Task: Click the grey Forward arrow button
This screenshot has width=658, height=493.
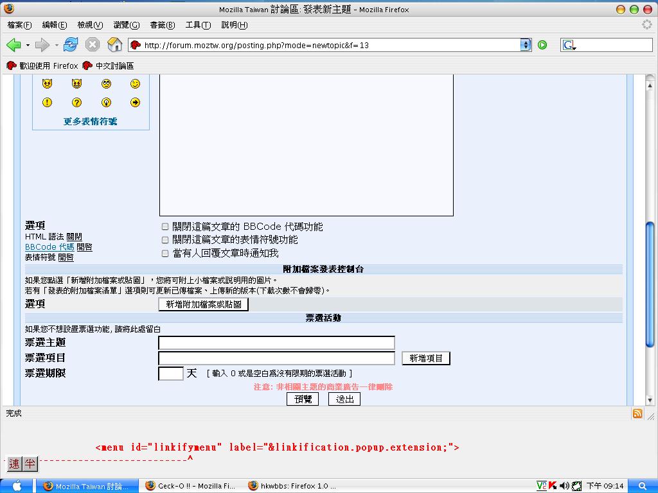Action: click(x=42, y=44)
